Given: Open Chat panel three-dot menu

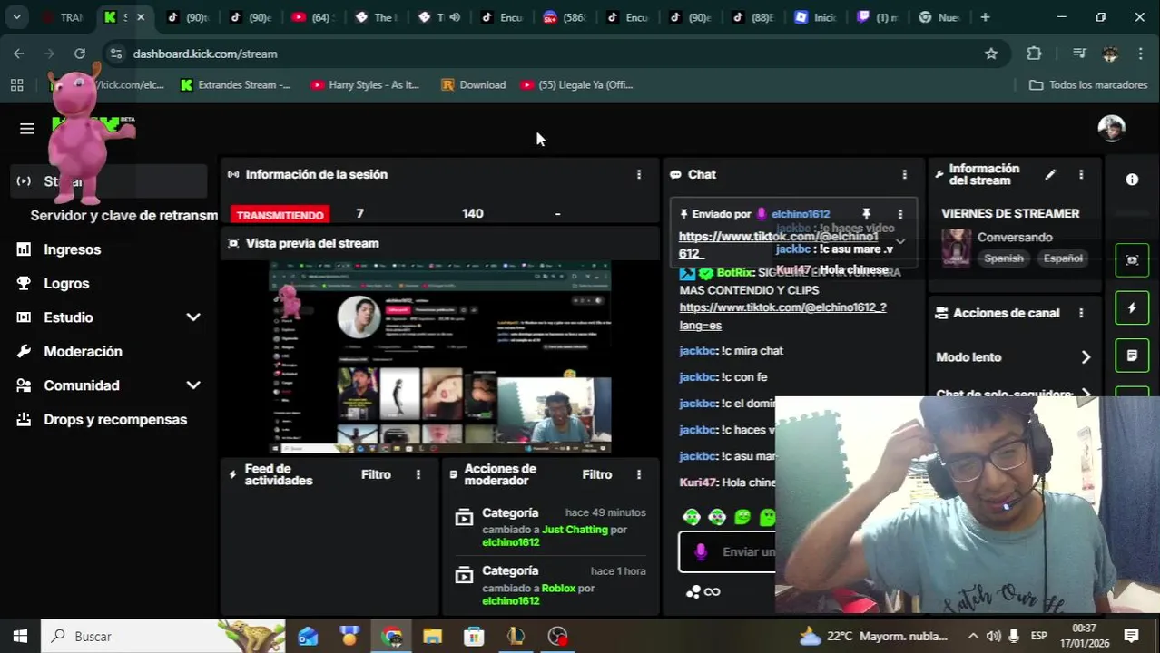Looking at the screenshot, I should pyautogui.click(x=904, y=174).
